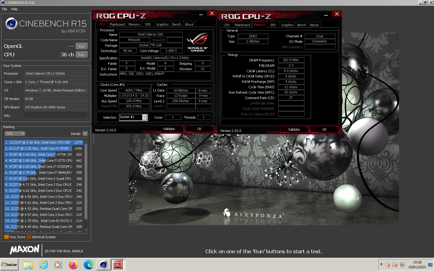
Task: Open the Help menu
Action: click(14, 9)
